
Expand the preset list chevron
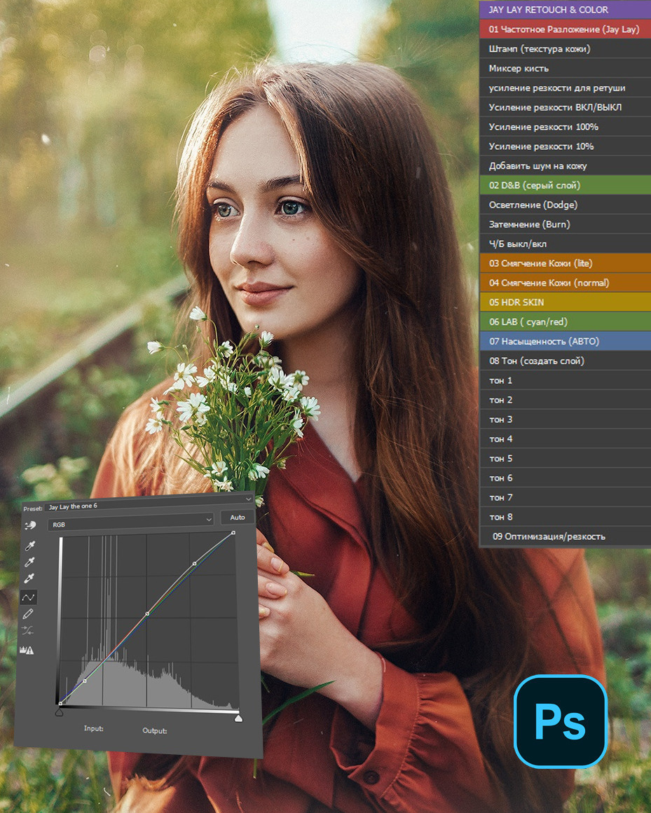point(249,500)
